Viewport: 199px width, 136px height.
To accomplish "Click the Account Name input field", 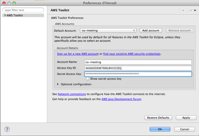I will tap(138, 62).
